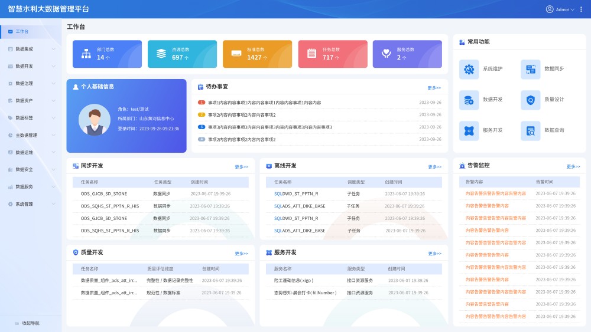Click the 任务总数 717 card
The width and height of the screenshot is (591, 332).
333,54
